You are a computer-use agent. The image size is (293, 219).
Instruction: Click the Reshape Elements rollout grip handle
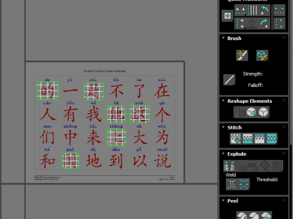tap(284, 100)
